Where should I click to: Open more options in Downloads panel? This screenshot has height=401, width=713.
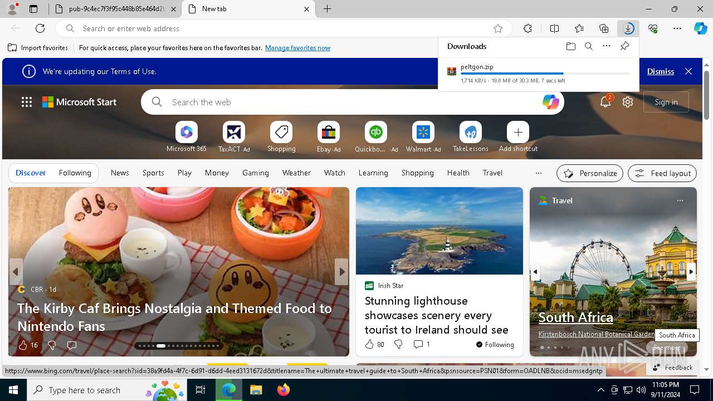point(607,46)
